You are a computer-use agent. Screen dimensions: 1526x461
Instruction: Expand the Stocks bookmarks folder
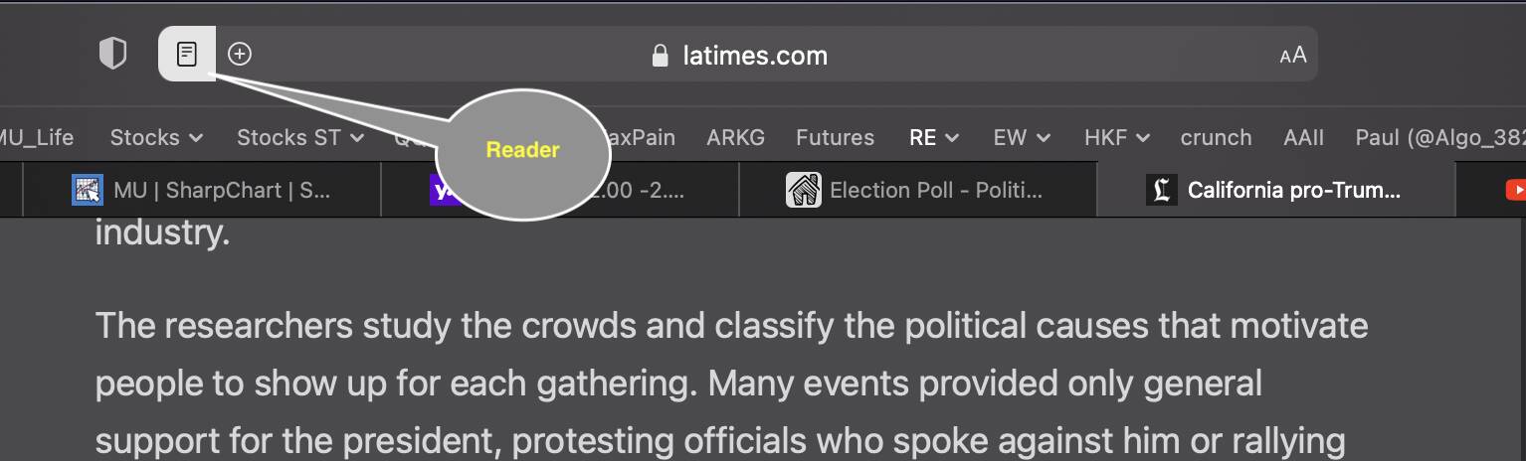click(156, 137)
